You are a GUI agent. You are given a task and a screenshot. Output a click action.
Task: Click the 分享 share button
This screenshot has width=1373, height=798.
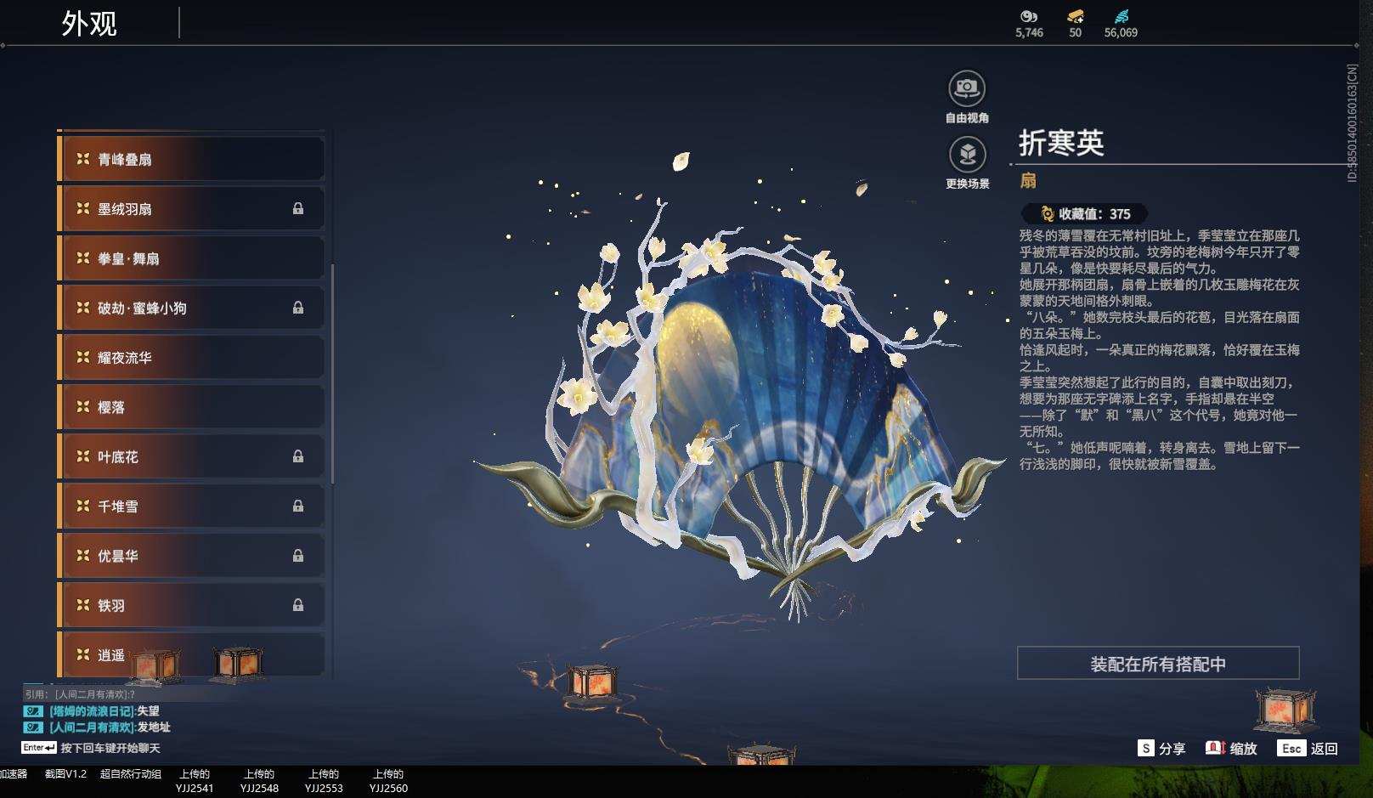pyautogui.click(x=1161, y=748)
